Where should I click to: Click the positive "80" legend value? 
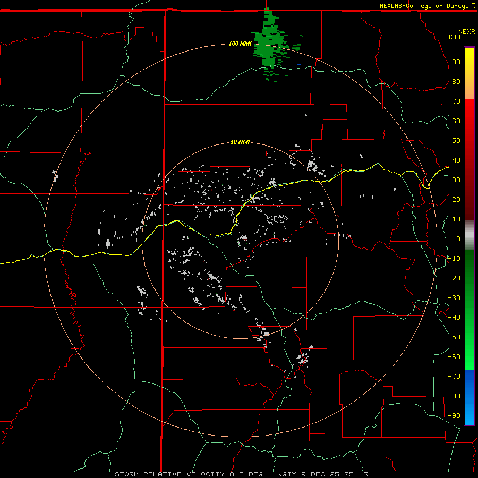(456, 81)
